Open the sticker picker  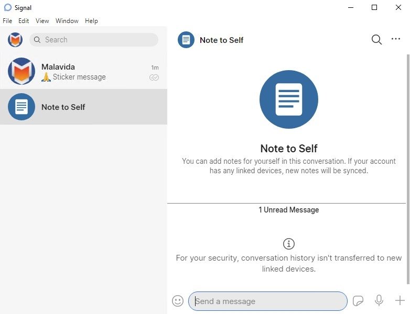click(x=358, y=301)
